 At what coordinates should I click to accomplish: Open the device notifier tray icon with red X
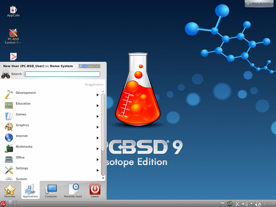[258, 204]
